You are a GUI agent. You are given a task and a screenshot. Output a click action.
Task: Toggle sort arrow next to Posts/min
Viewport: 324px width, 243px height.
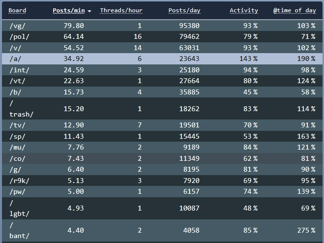tap(89, 11)
